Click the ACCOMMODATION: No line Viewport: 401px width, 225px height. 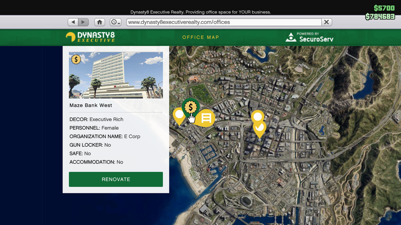(96, 162)
